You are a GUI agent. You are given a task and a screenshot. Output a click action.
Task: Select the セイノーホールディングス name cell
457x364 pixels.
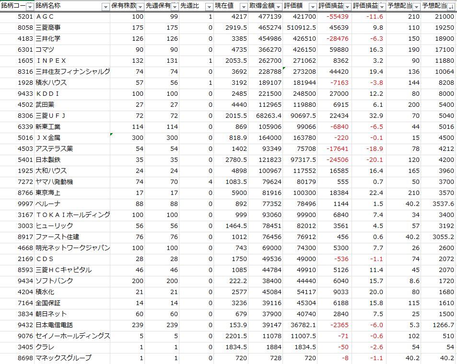pos(72,336)
